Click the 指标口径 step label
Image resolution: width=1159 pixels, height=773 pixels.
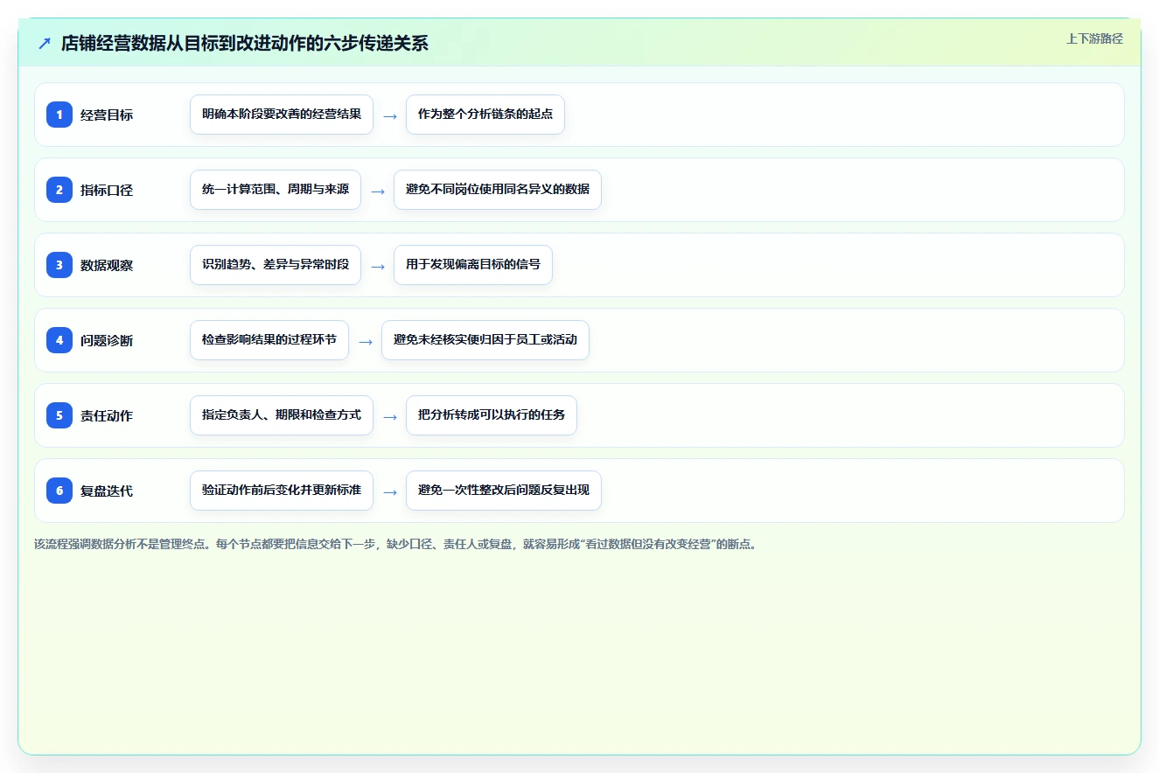(107, 190)
